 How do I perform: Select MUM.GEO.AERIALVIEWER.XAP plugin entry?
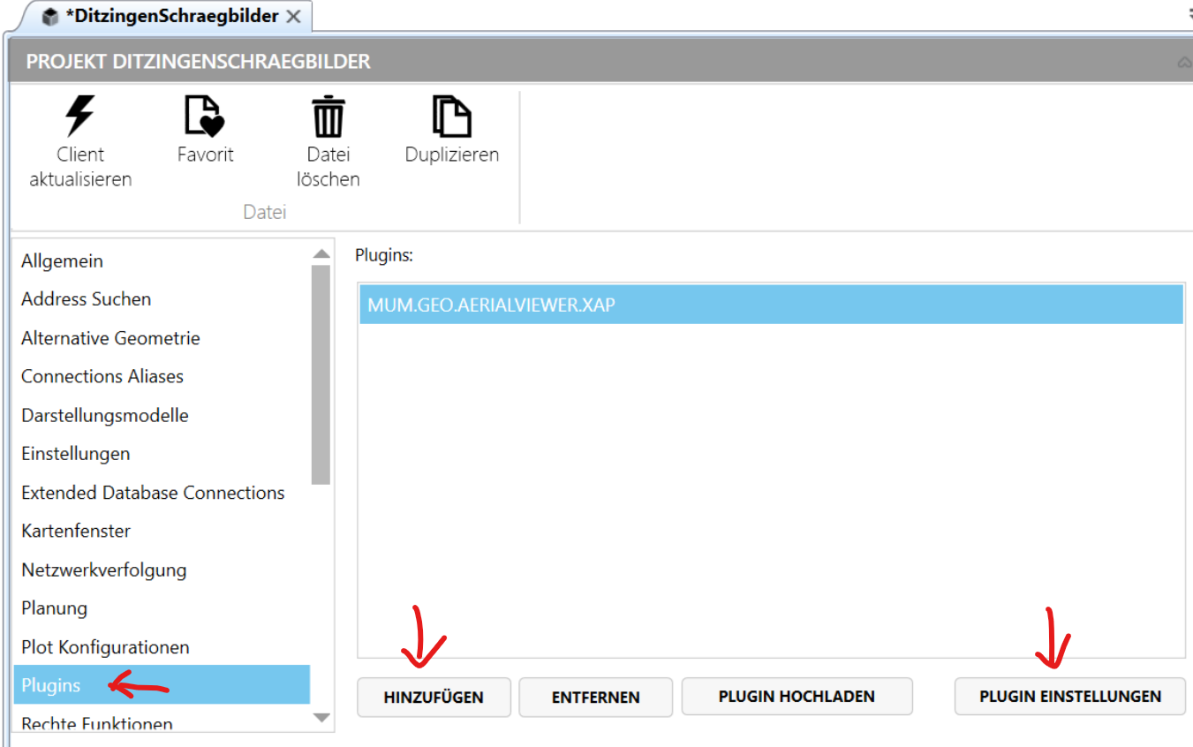pos(770,306)
